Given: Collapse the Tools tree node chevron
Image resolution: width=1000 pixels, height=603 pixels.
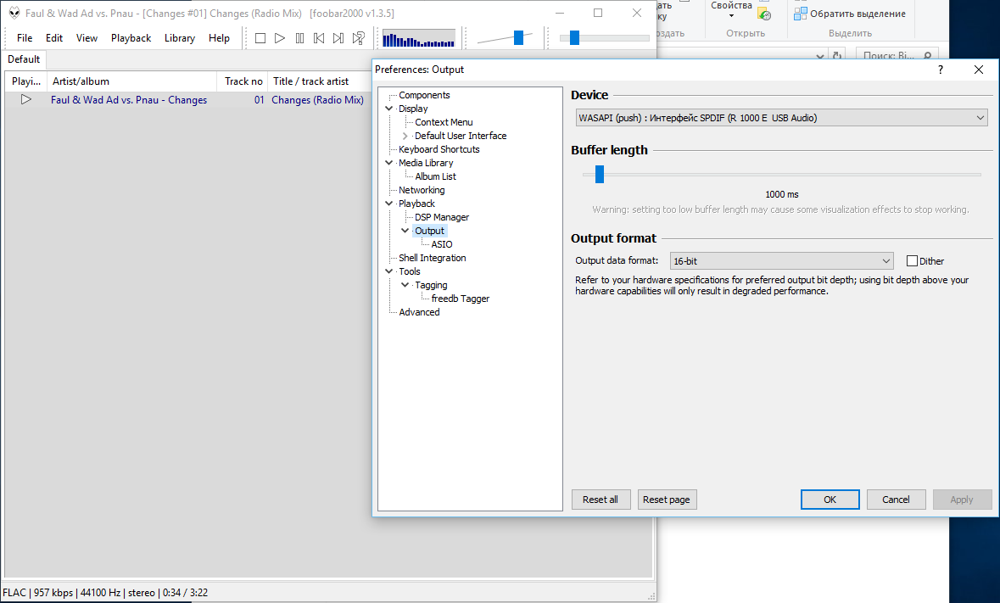Looking at the screenshot, I should pyautogui.click(x=389, y=271).
